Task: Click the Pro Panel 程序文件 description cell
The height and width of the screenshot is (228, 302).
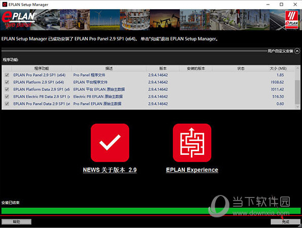Action: click(89, 75)
